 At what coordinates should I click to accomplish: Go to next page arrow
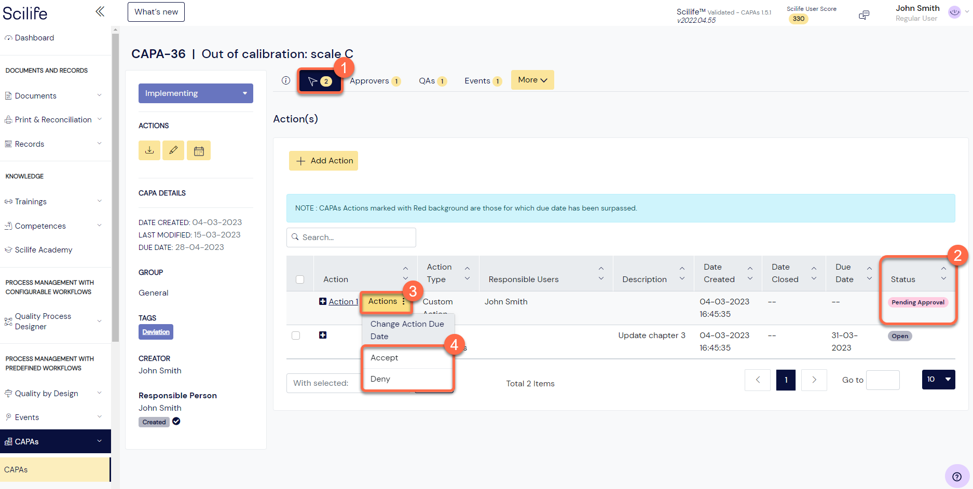coord(814,380)
